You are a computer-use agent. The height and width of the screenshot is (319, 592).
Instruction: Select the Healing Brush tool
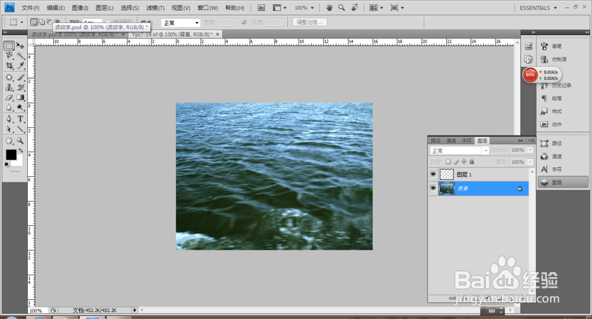pyautogui.click(x=9, y=78)
